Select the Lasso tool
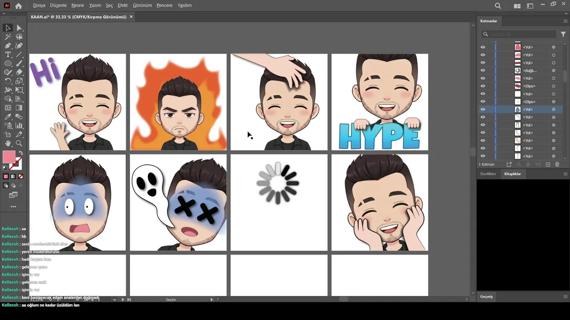The image size is (570, 320). [19, 37]
